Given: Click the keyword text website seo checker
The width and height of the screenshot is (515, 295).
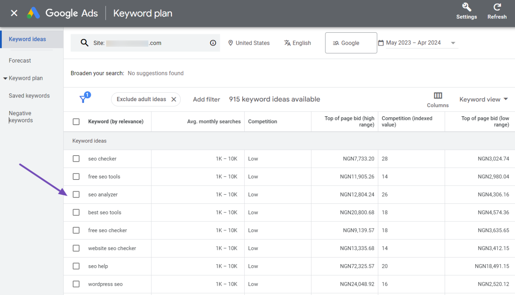Looking at the screenshot, I should 112,248.
